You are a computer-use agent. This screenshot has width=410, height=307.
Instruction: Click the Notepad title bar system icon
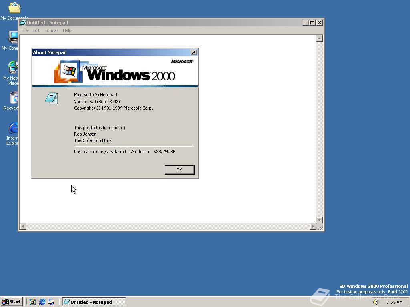pos(23,23)
